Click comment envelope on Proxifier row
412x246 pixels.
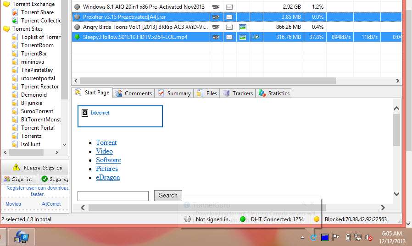229,17
